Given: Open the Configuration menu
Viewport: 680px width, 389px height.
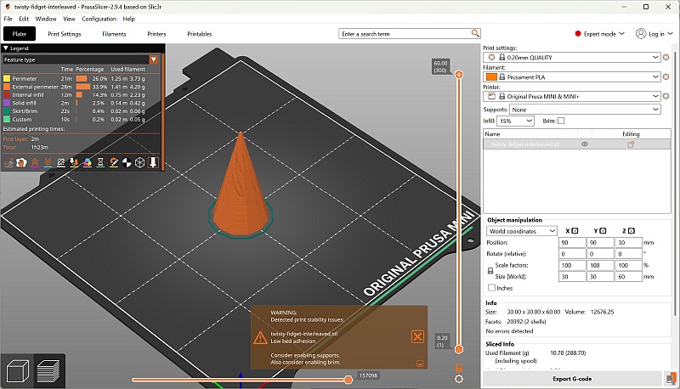Looking at the screenshot, I should tap(99, 18).
